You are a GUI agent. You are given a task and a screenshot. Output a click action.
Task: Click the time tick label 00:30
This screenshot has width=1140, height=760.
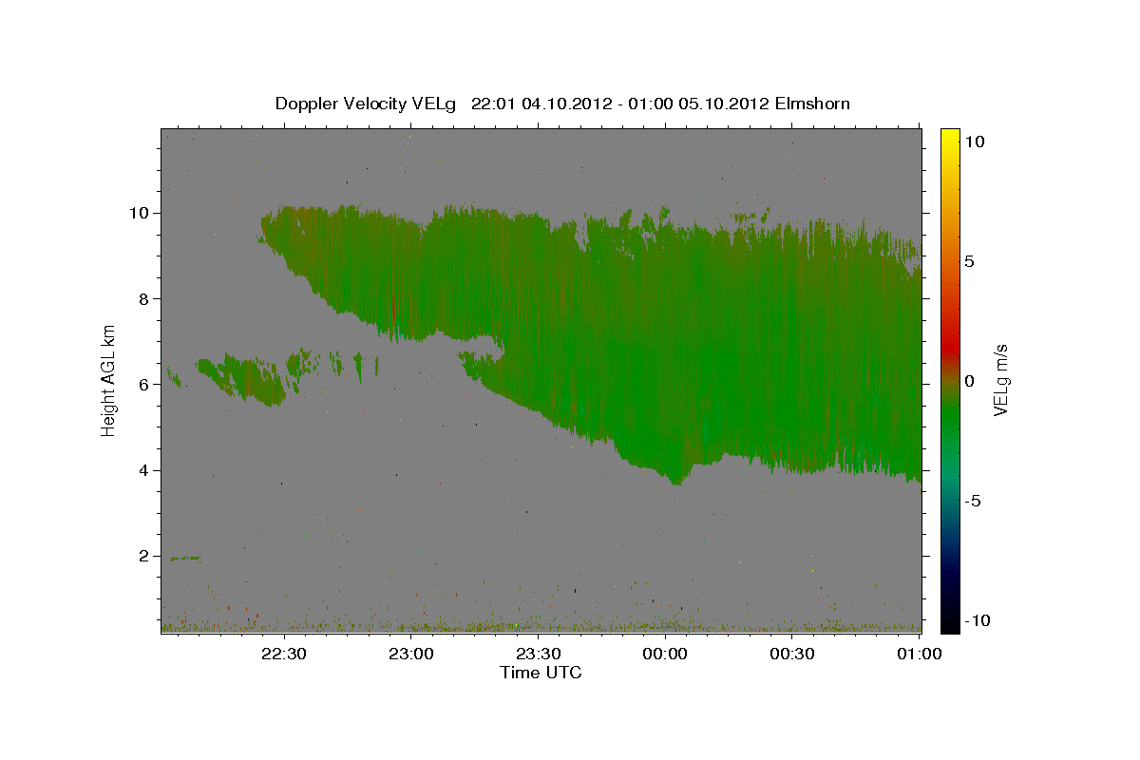tap(792, 654)
